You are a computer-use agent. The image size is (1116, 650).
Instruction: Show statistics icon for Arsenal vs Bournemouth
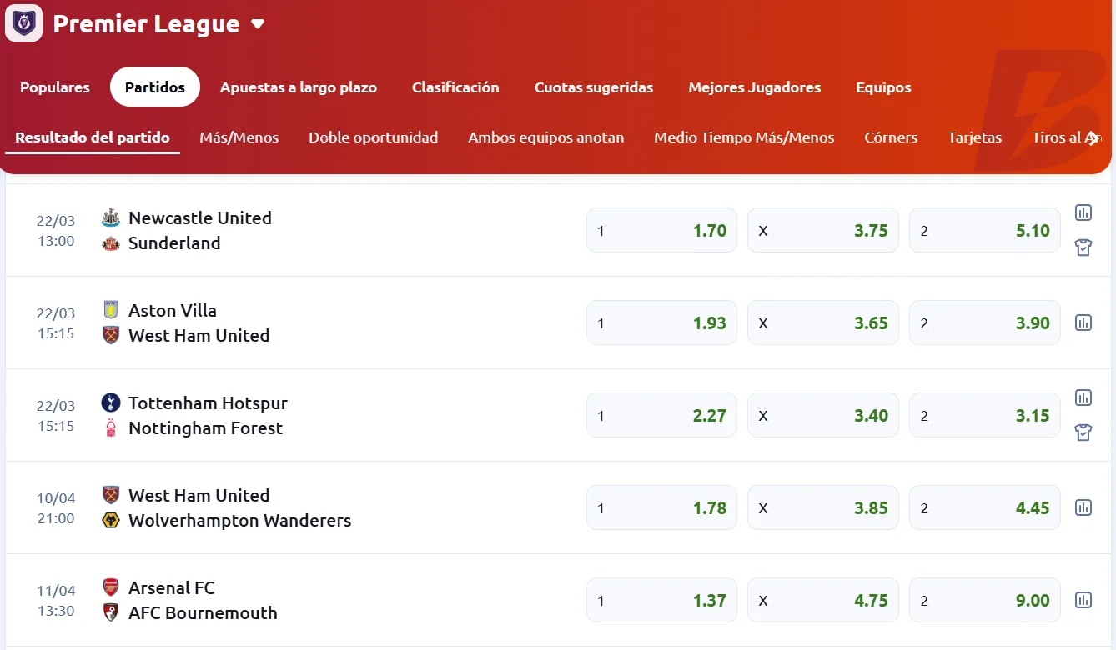pyautogui.click(x=1083, y=600)
